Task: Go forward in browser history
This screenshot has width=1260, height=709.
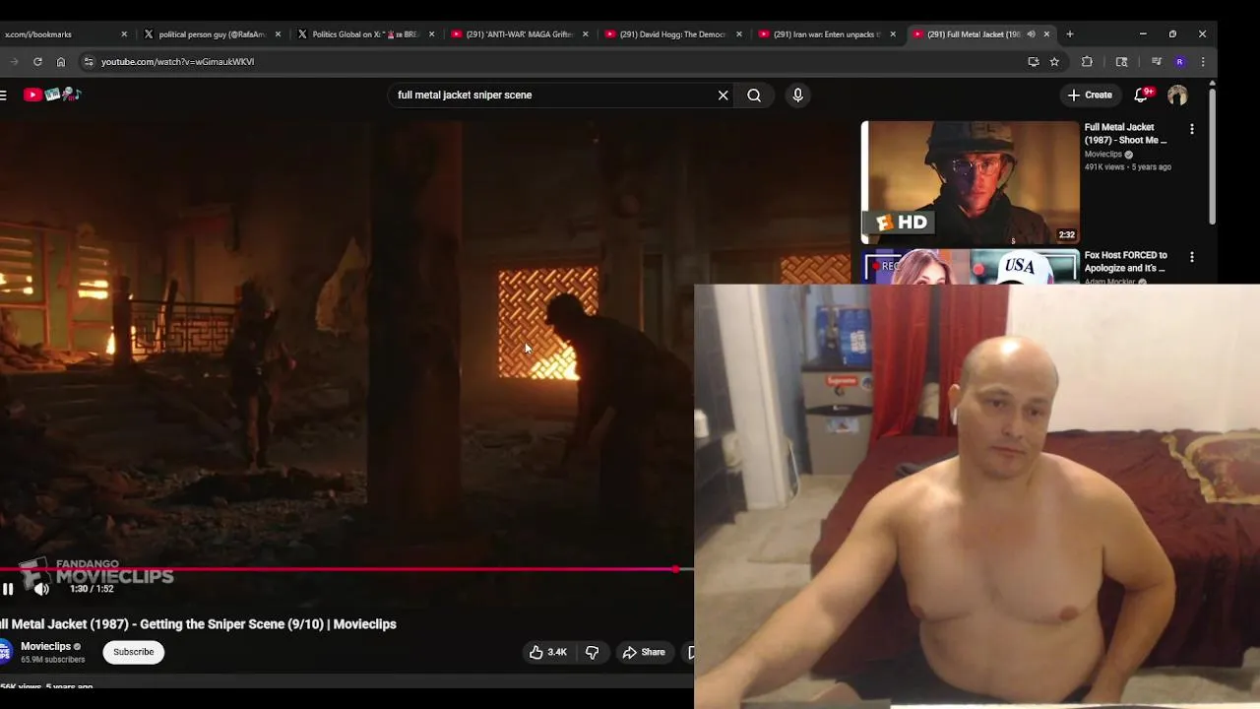Action: (14, 61)
